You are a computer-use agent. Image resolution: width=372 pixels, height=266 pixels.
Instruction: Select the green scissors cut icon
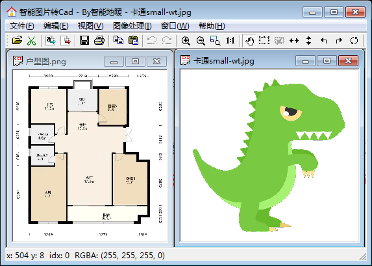point(31,40)
